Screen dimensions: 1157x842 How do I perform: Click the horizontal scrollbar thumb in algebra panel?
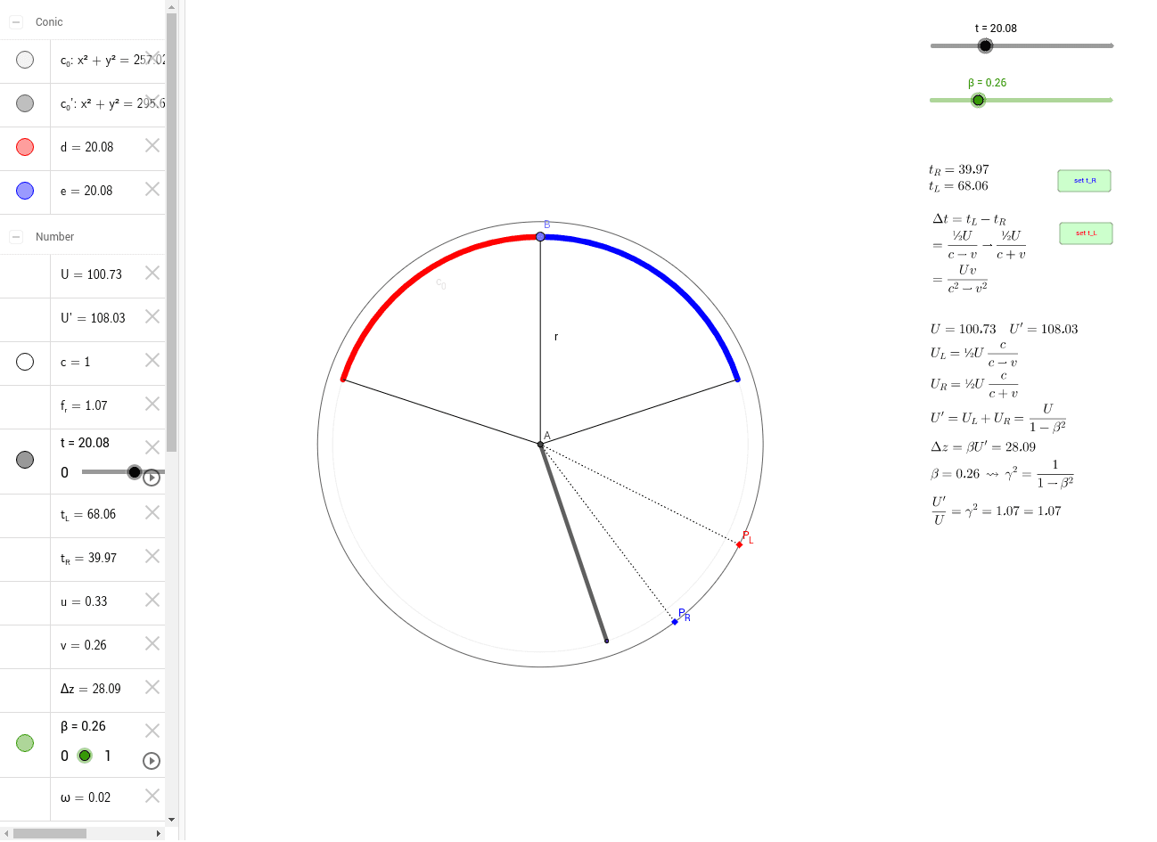coord(50,834)
